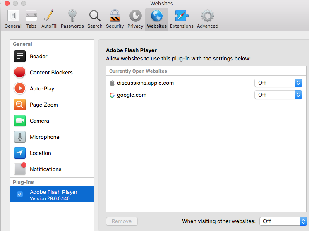
Task: Open the AutoFill pencil icon
Action: (50, 16)
